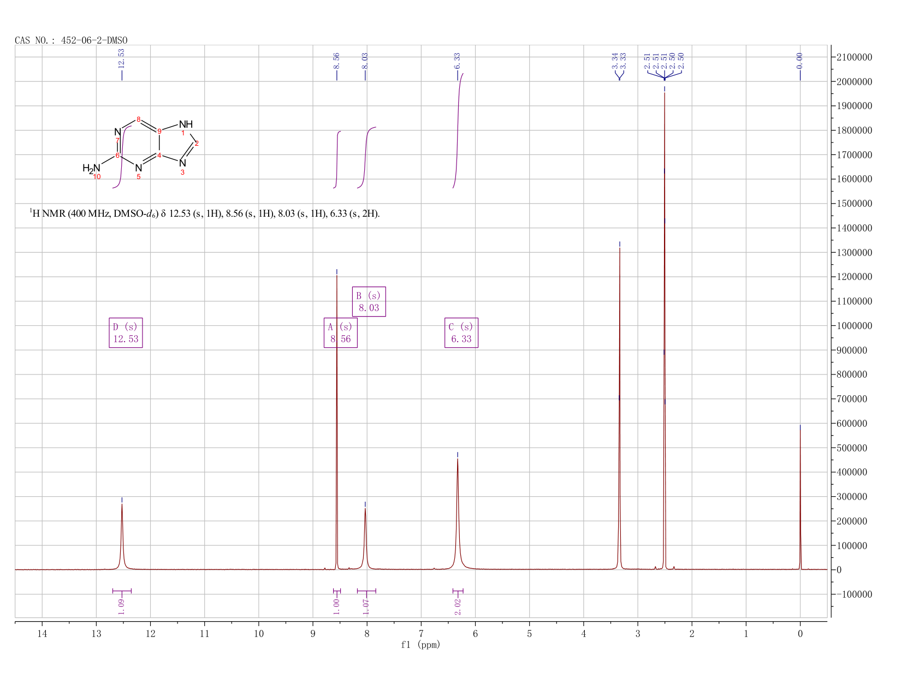Click the 2.02 integral value label
Screen dimensions: 901x696
click(x=458, y=606)
